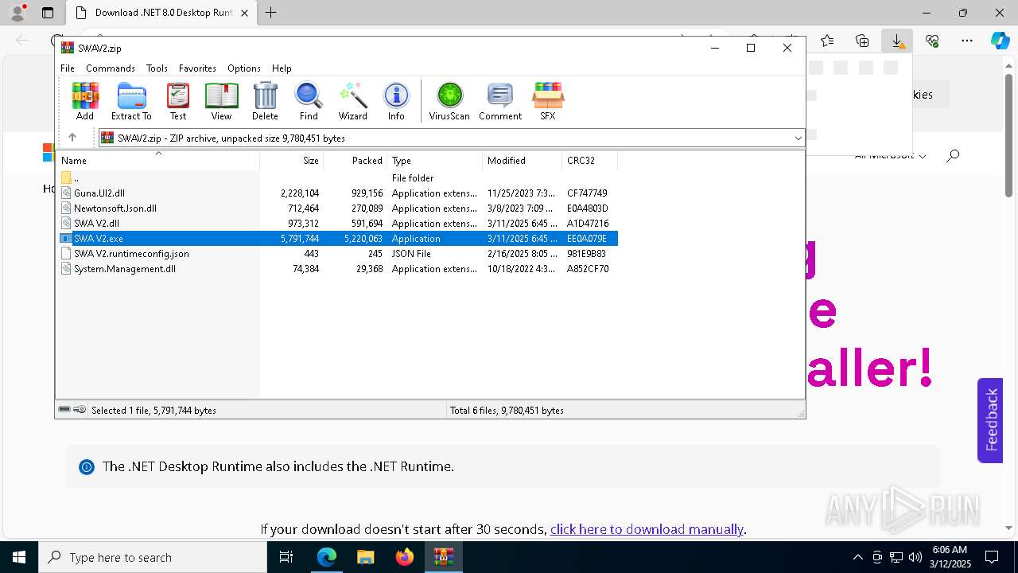Image resolution: width=1018 pixels, height=573 pixels.
Task: Open the Feedback side tab
Action: pos(990,420)
